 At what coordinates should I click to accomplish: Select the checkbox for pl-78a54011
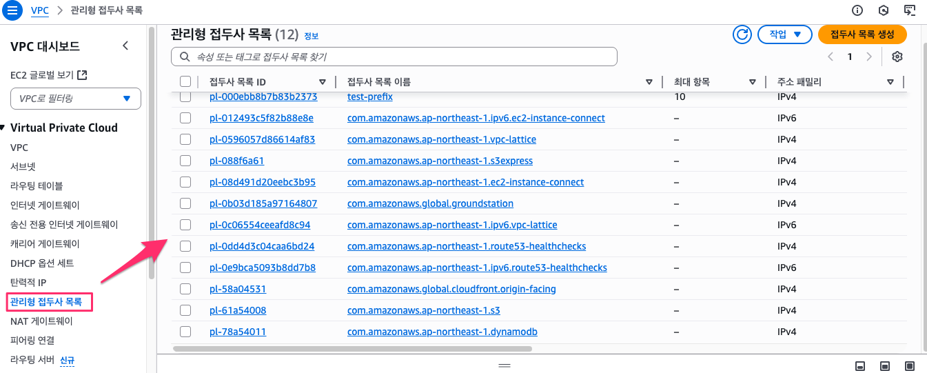click(x=185, y=332)
